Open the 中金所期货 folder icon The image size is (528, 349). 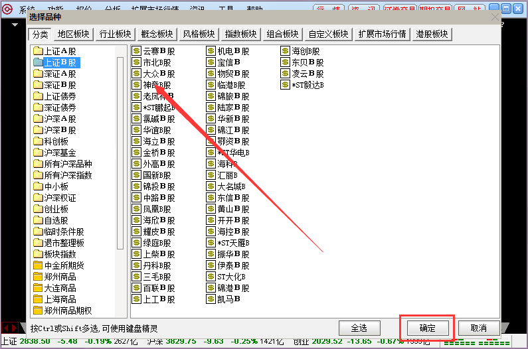pyautogui.click(x=38, y=265)
